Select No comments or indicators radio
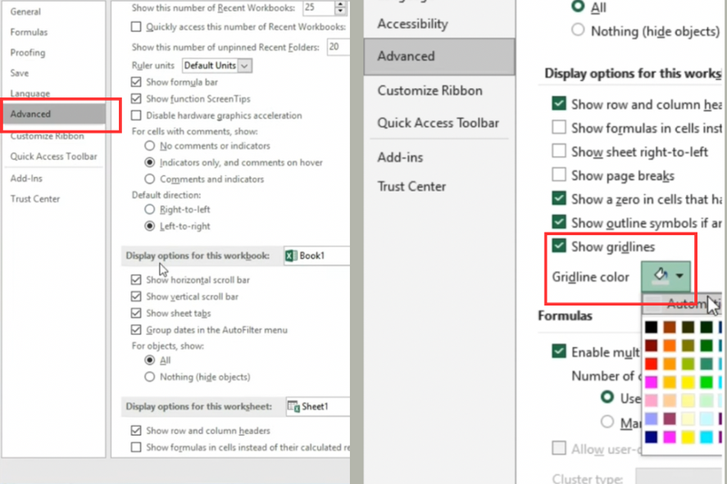The image size is (727, 484). coord(149,146)
